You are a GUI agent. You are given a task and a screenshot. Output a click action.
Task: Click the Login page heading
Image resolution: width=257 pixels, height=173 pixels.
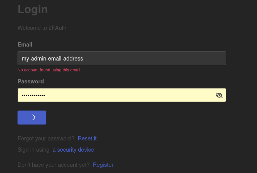(x=33, y=9)
